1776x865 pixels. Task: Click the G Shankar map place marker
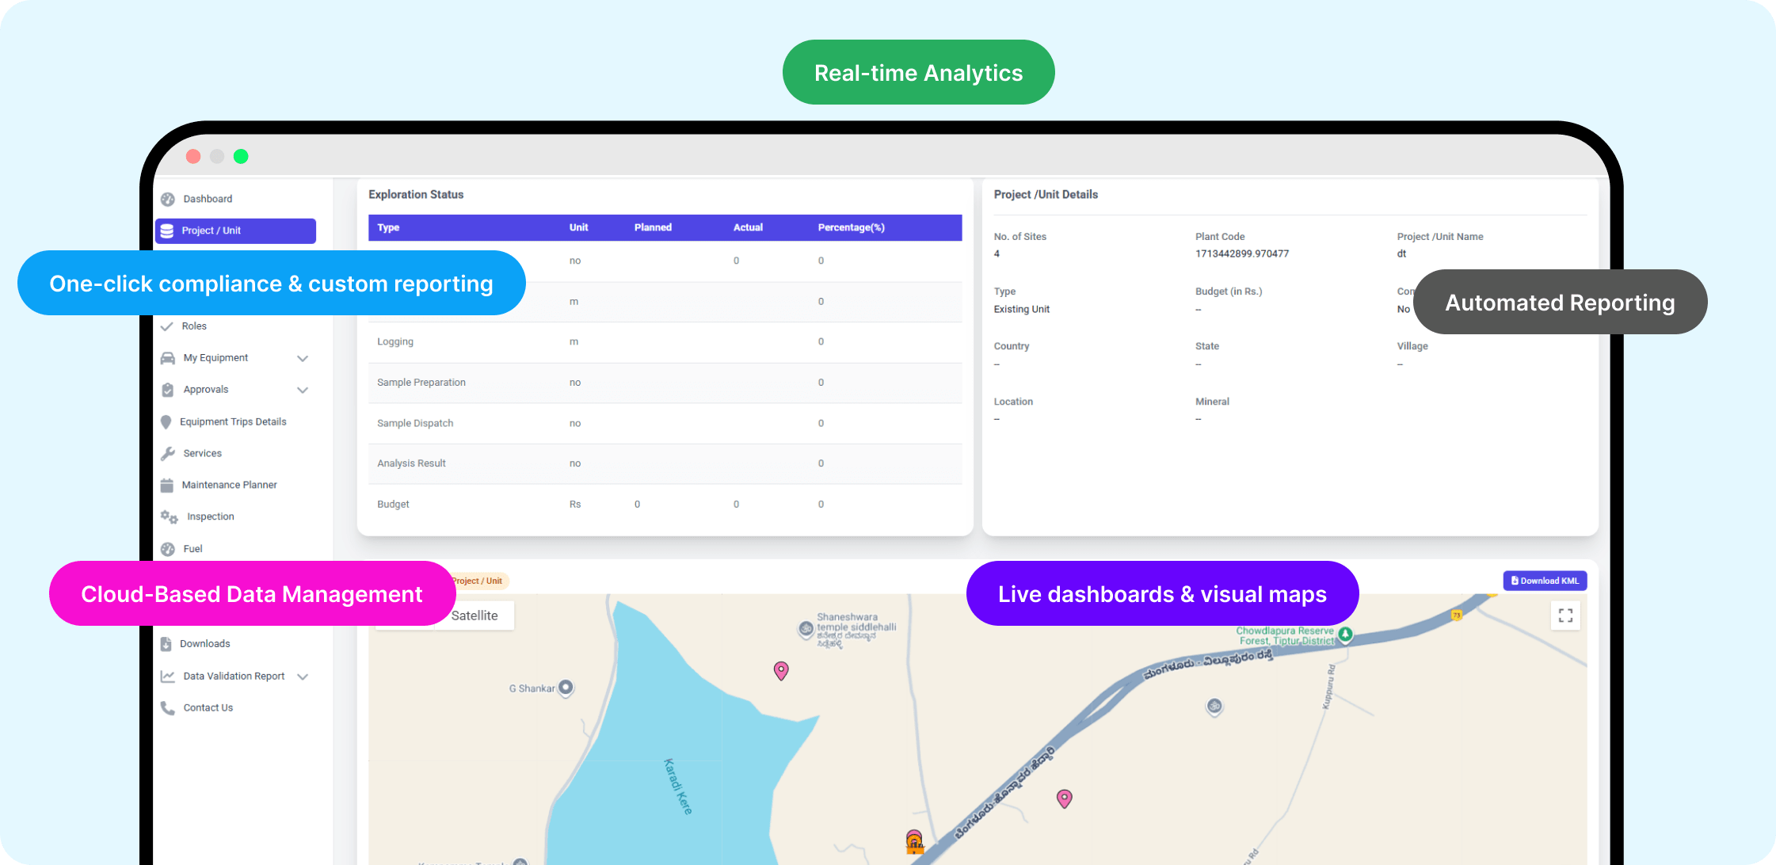click(566, 688)
